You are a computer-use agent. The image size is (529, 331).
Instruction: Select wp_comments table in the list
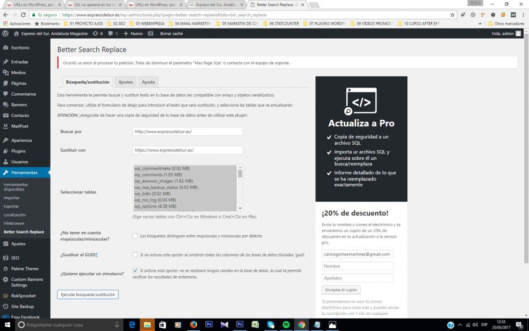[185, 175]
